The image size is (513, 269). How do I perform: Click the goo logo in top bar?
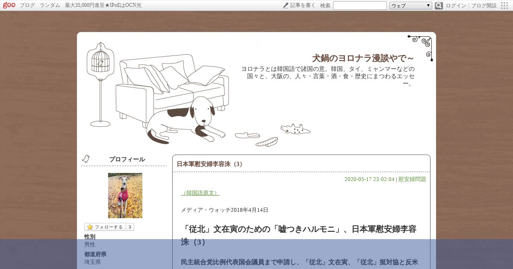pyautogui.click(x=9, y=6)
